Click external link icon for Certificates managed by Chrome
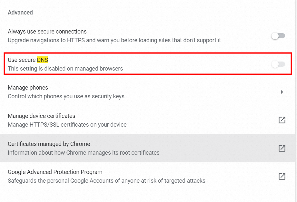Screen dimensions: 297x202 [x=282, y=148]
